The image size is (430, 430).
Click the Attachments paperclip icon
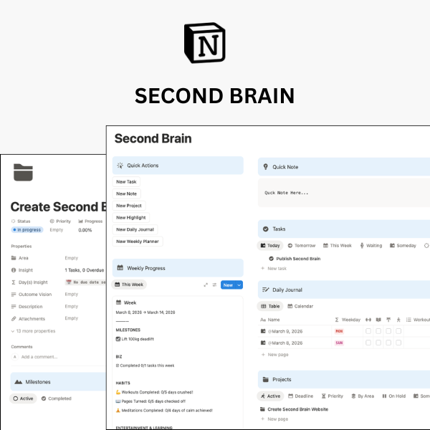pyautogui.click(x=14, y=319)
